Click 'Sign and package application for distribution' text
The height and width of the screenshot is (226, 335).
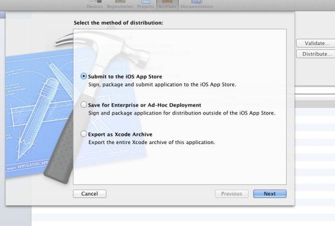(x=182, y=113)
